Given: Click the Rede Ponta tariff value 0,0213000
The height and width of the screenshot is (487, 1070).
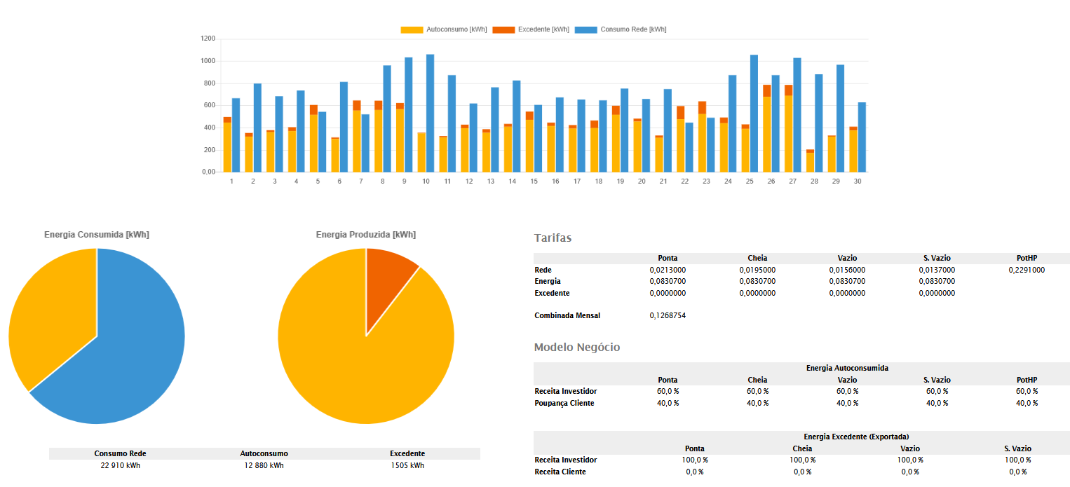Looking at the screenshot, I should pyautogui.click(x=668, y=270).
